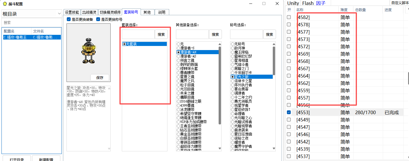Switch to the 切换精灵顺序 tab

[110, 12]
